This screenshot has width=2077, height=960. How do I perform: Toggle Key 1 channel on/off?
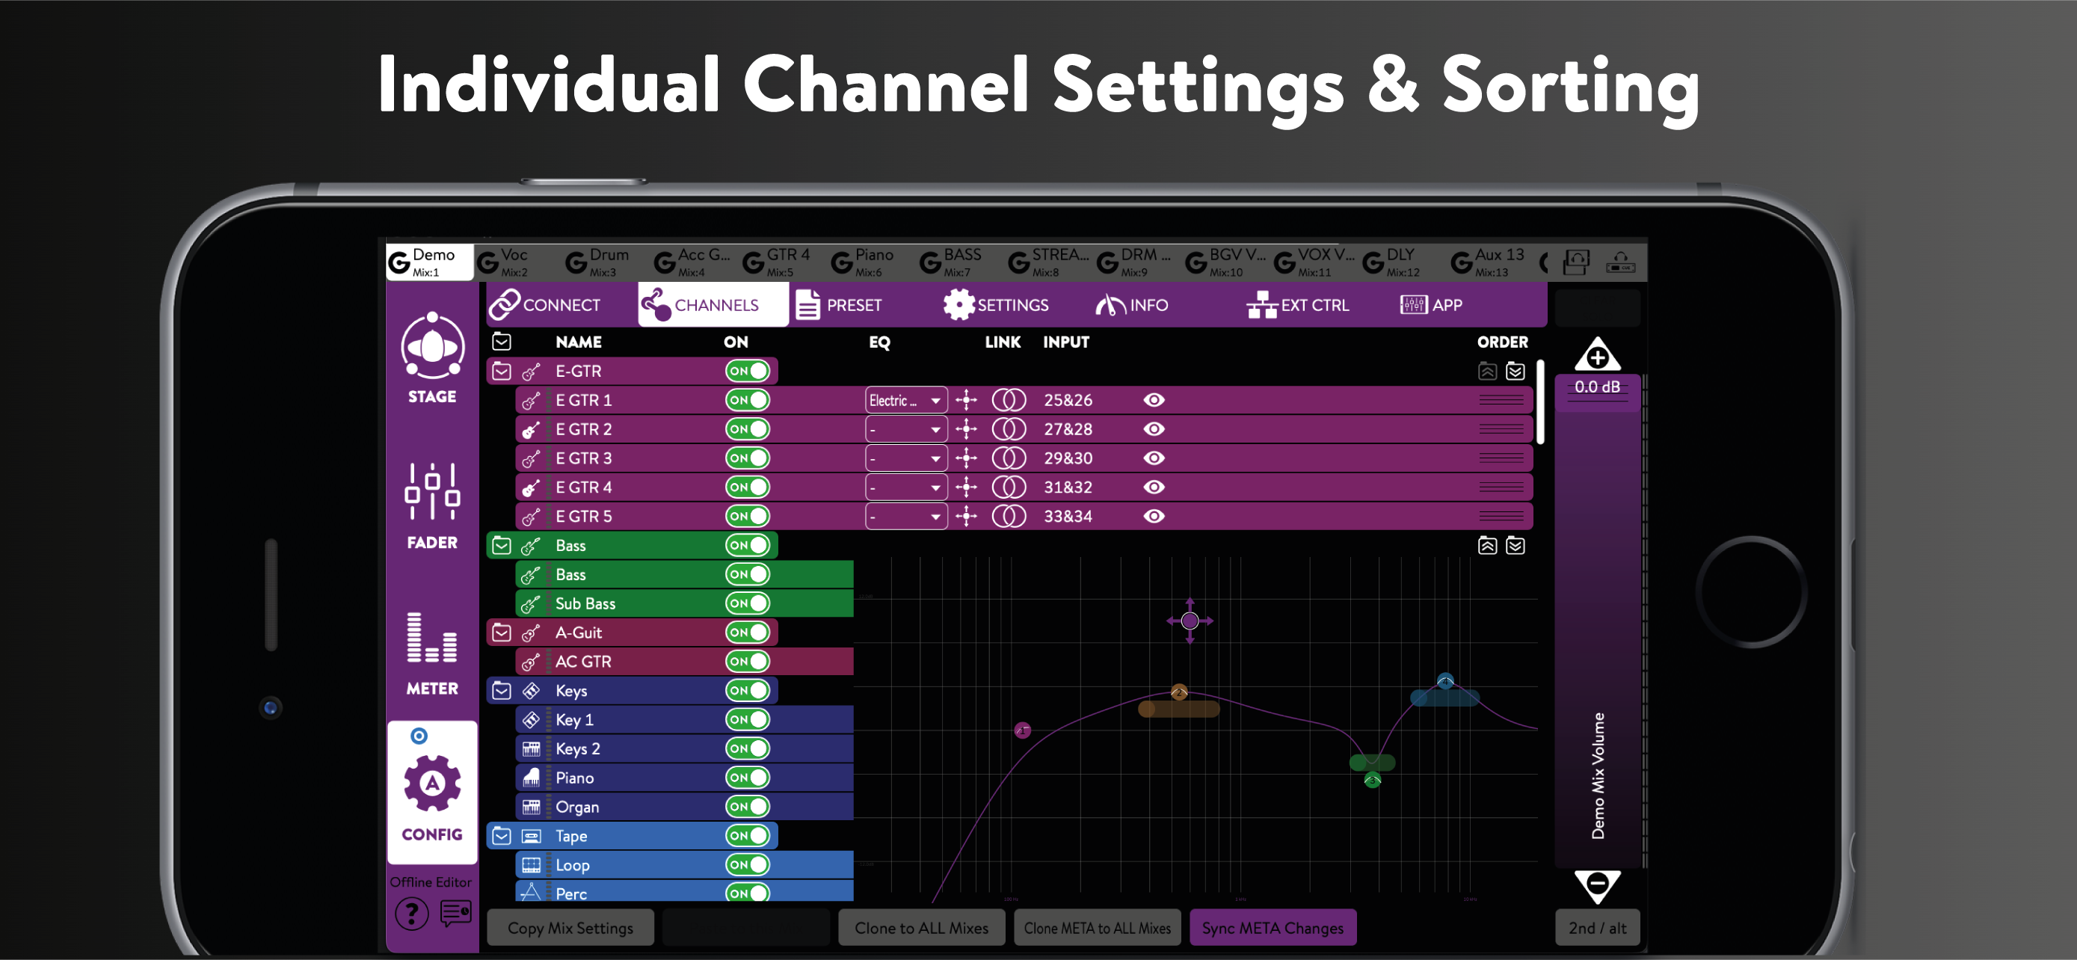click(x=748, y=719)
